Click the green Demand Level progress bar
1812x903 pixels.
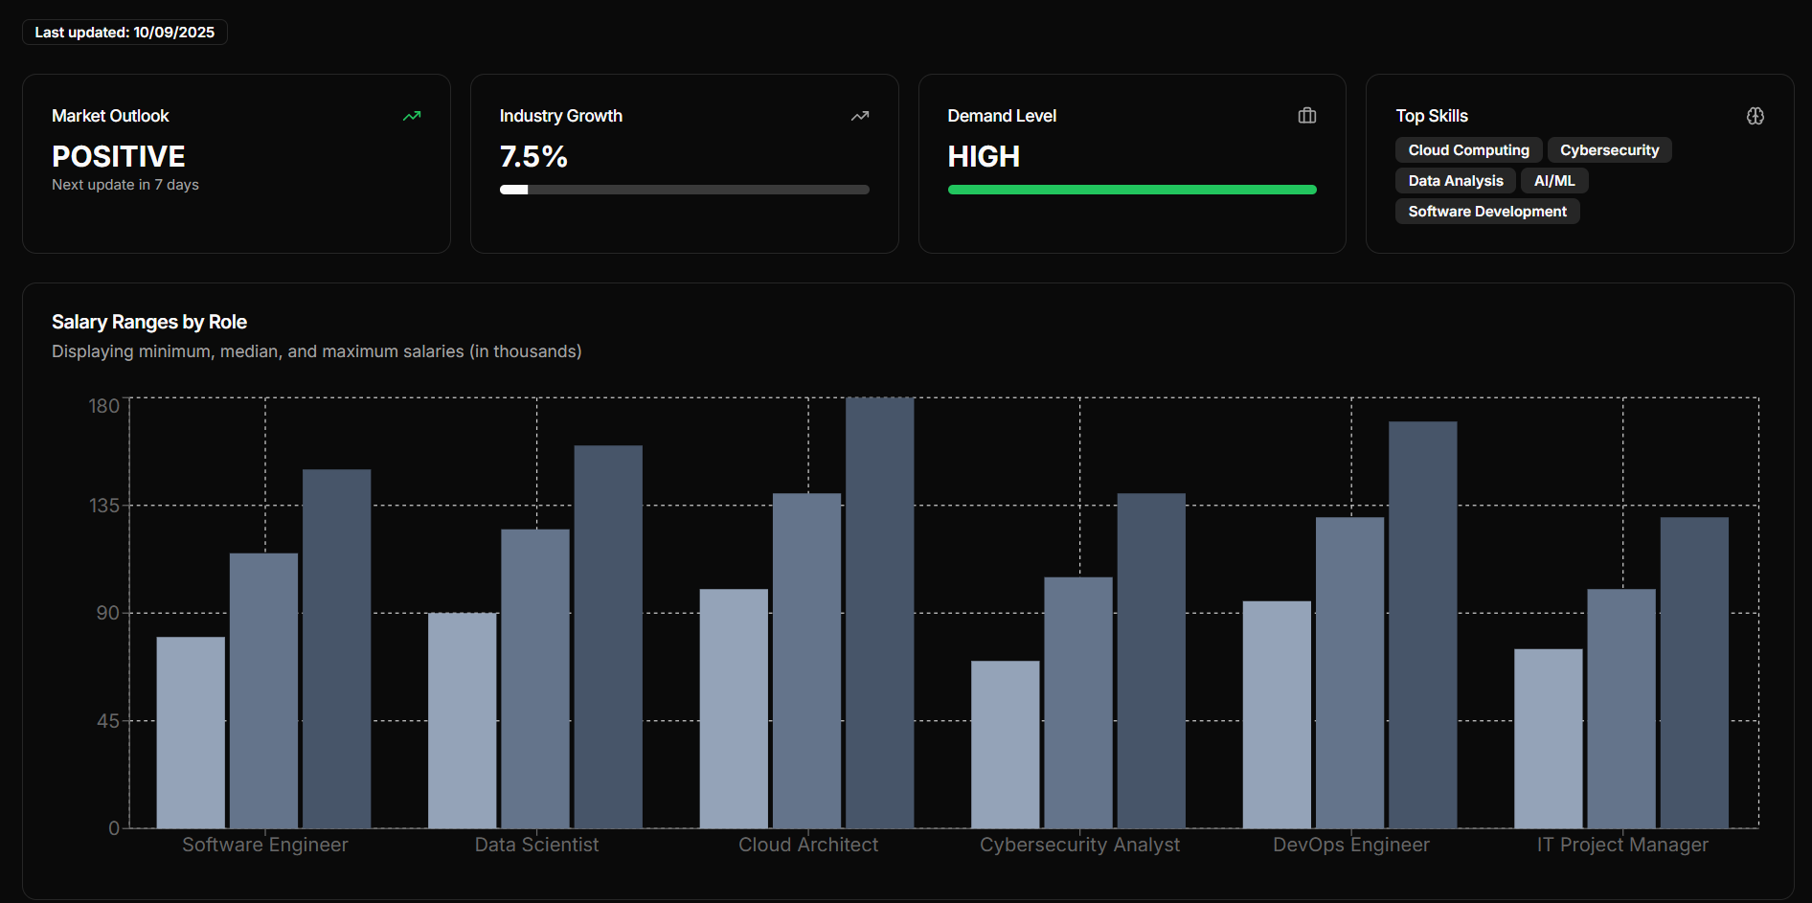(1131, 190)
